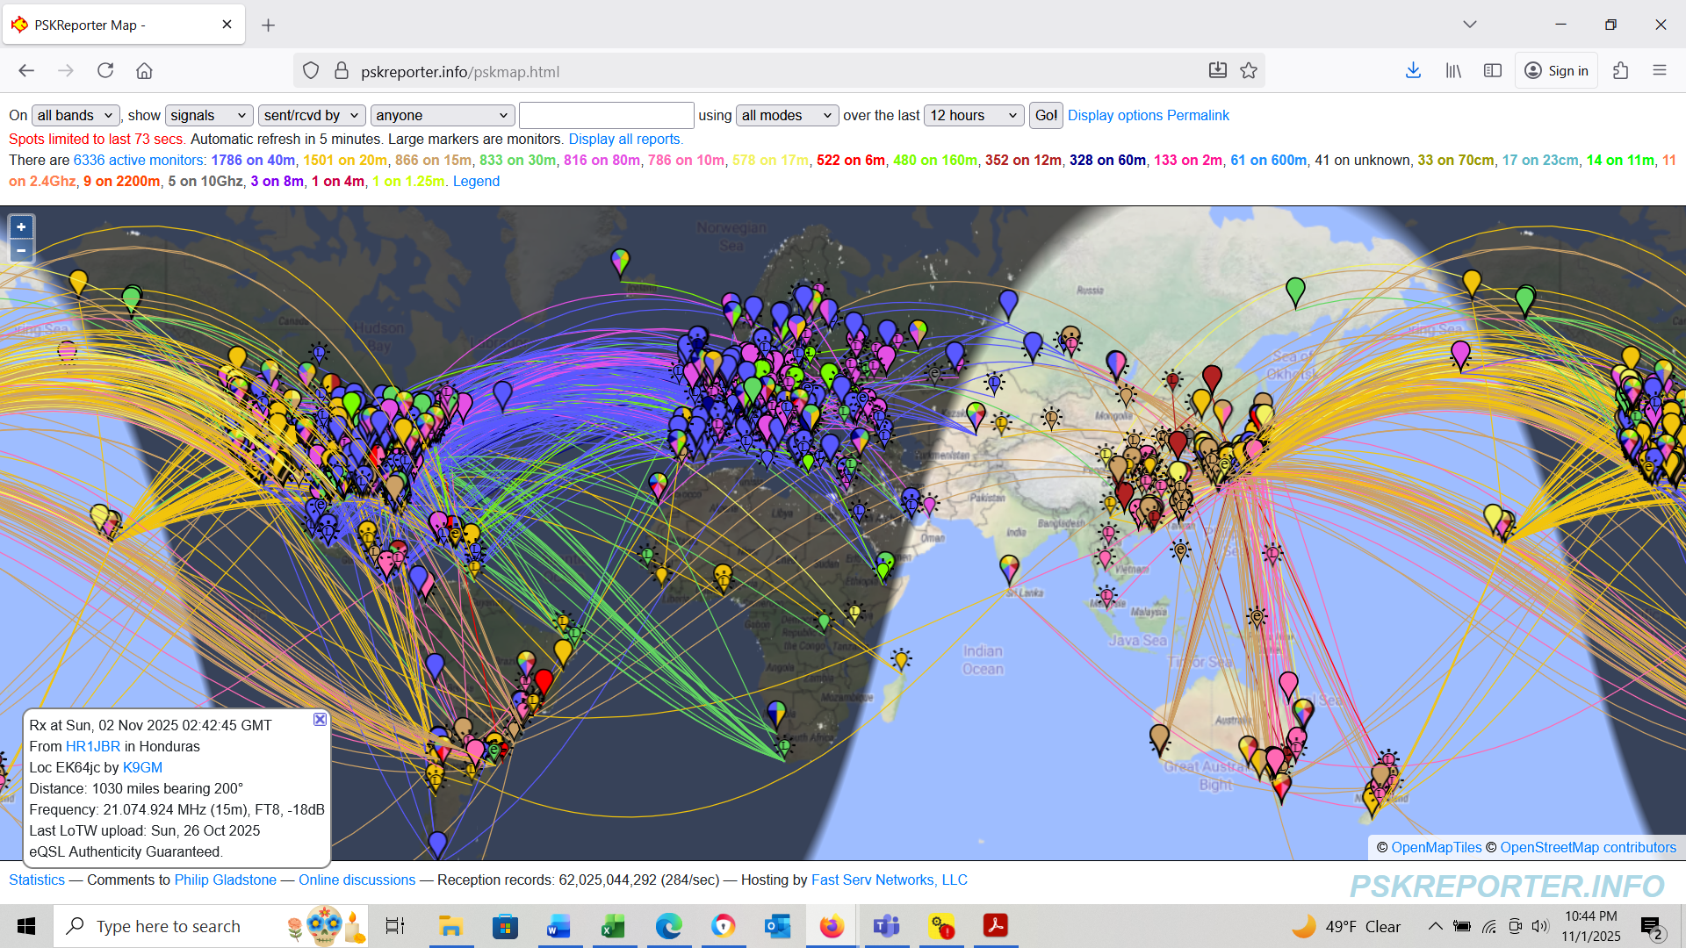Expand the 'all bands' dropdown

click(76, 115)
